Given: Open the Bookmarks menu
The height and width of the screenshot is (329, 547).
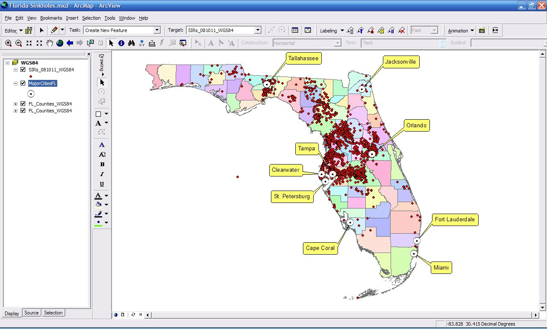Looking at the screenshot, I should [51, 18].
